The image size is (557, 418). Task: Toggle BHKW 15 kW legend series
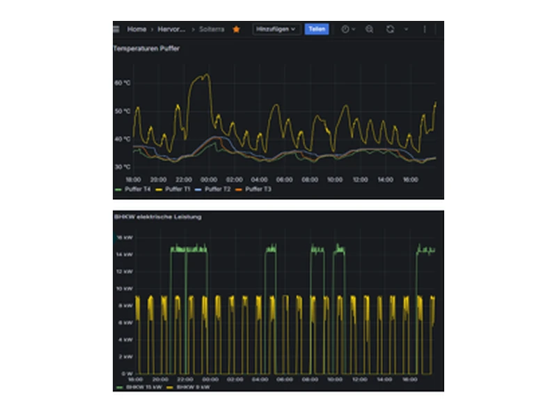coord(140,387)
